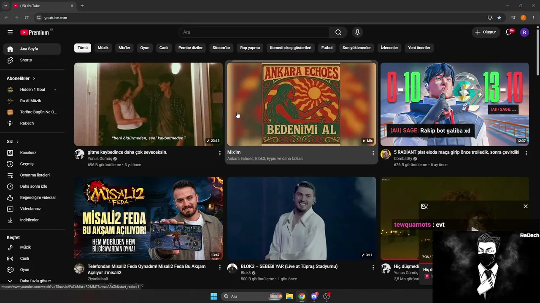Open Videolarınız in the sidebar

point(32,209)
